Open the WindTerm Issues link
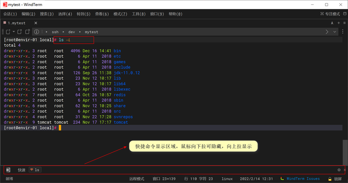Viewport: 348px width, 183px height. 303,179
